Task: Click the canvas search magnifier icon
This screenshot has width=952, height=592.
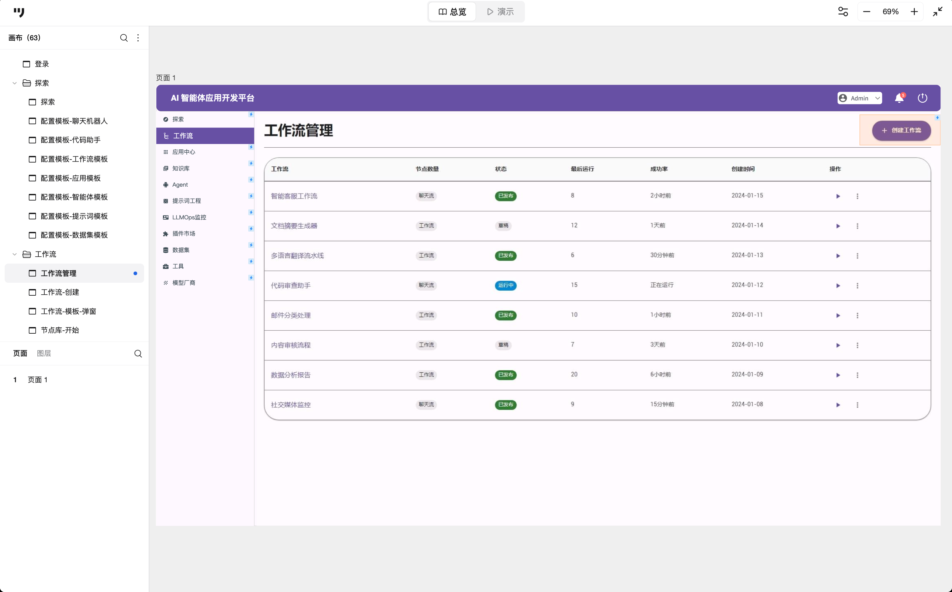Action: tap(124, 38)
